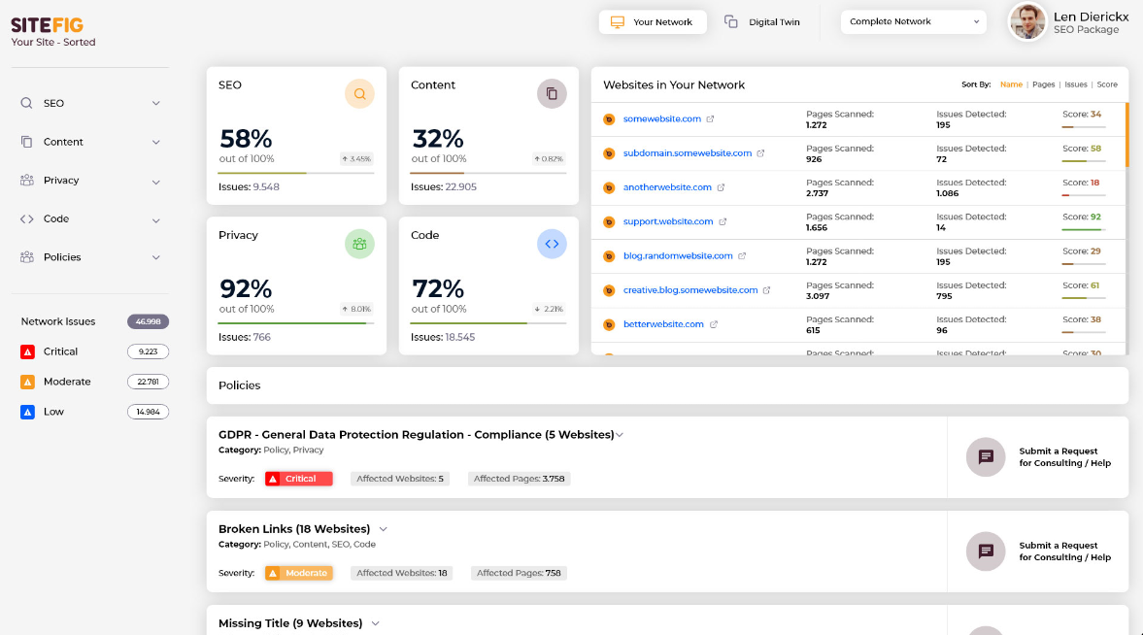1143x635 pixels.
Task: Click the chat icon beside GDPR request
Action: [986, 457]
